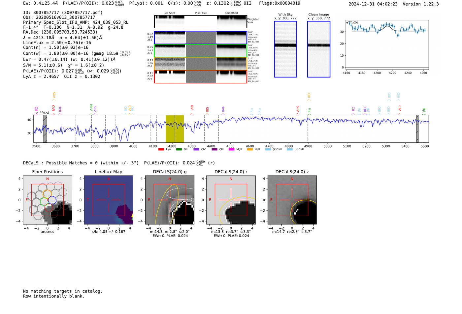
Task: Click the (H)CaII legend swatch
Action: coord(290,150)
